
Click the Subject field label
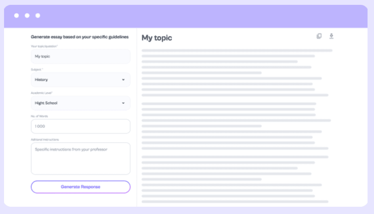click(37, 70)
